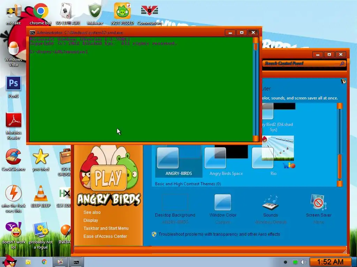The height and width of the screenshot is (267, 357).
Task: Click the black circle tray icon
Action: (x=286, y=262)
